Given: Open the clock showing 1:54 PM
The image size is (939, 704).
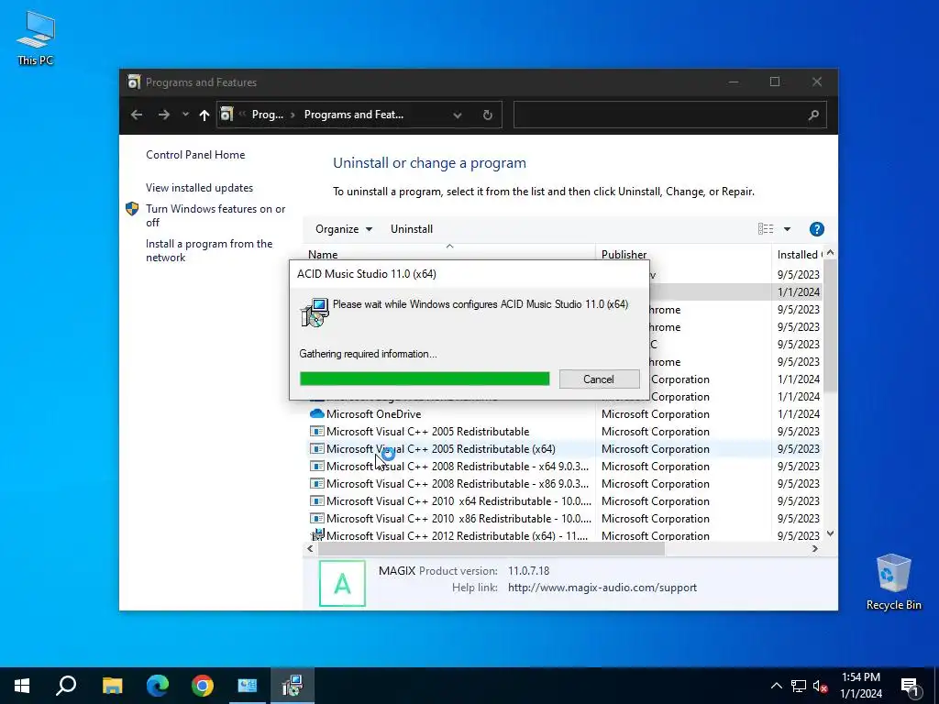Looking at the screenshot, I should 861,686.
